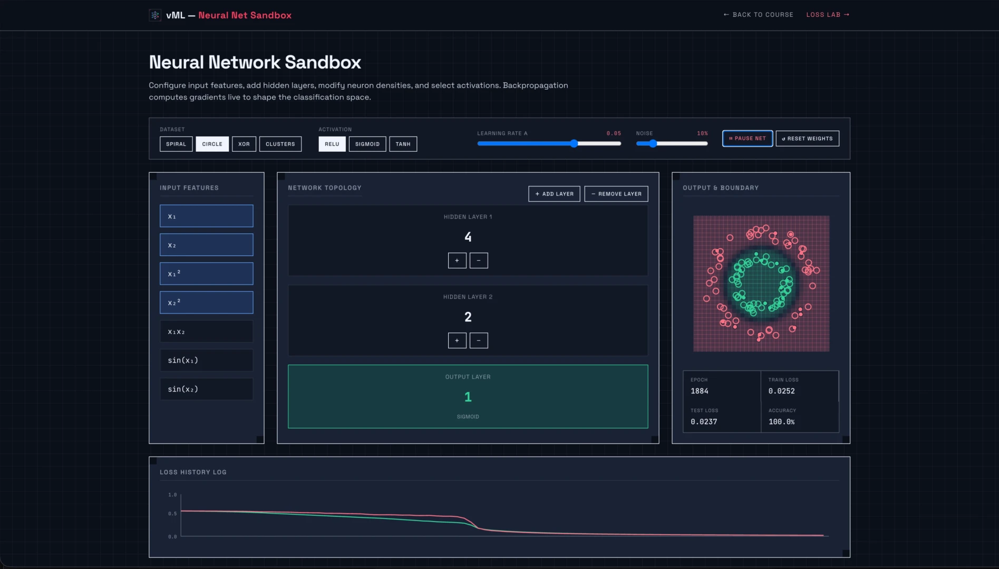Image resolution: width=999 pixels, height=569 pixels.
Task: Add a new hidden layer
Action: click(x=555, y=194)
